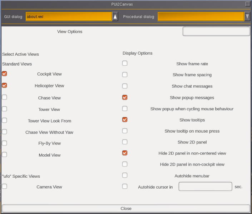Open the GUI dialog dropdown arrow
The image size is (252, 214).
pos(115,16)
